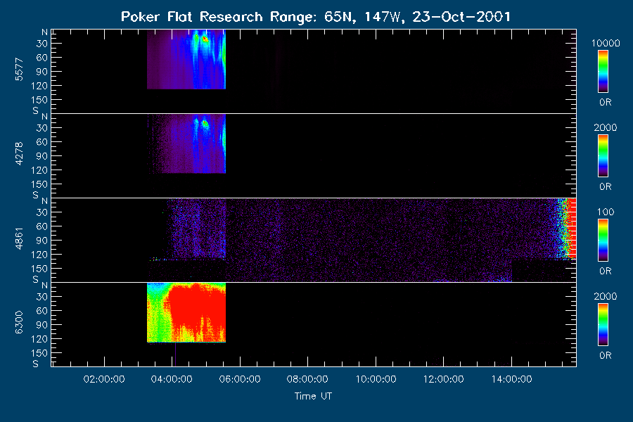The width and height of the screenshot is (633, 422).
Task: Click the 4861 color scale bar
Action: point(603,241)
